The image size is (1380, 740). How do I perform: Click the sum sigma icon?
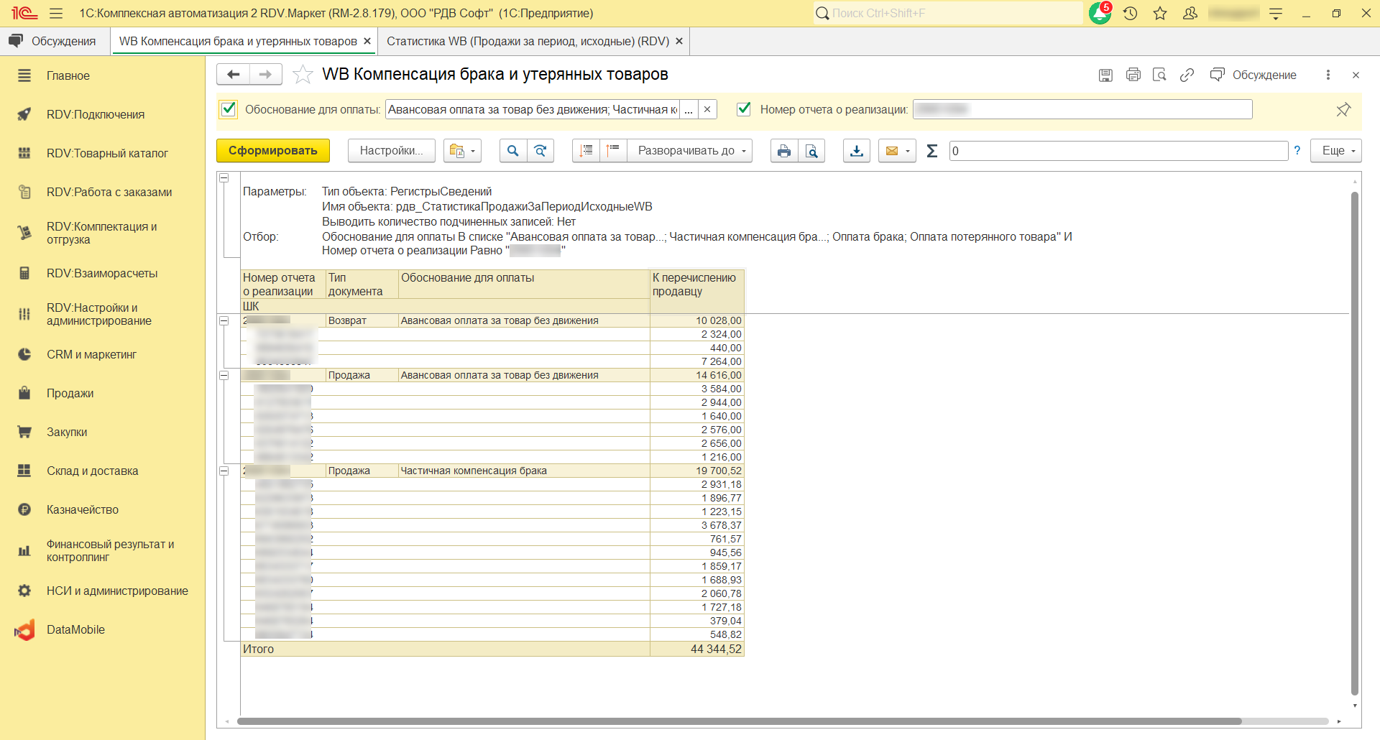(x=932, y=151)
